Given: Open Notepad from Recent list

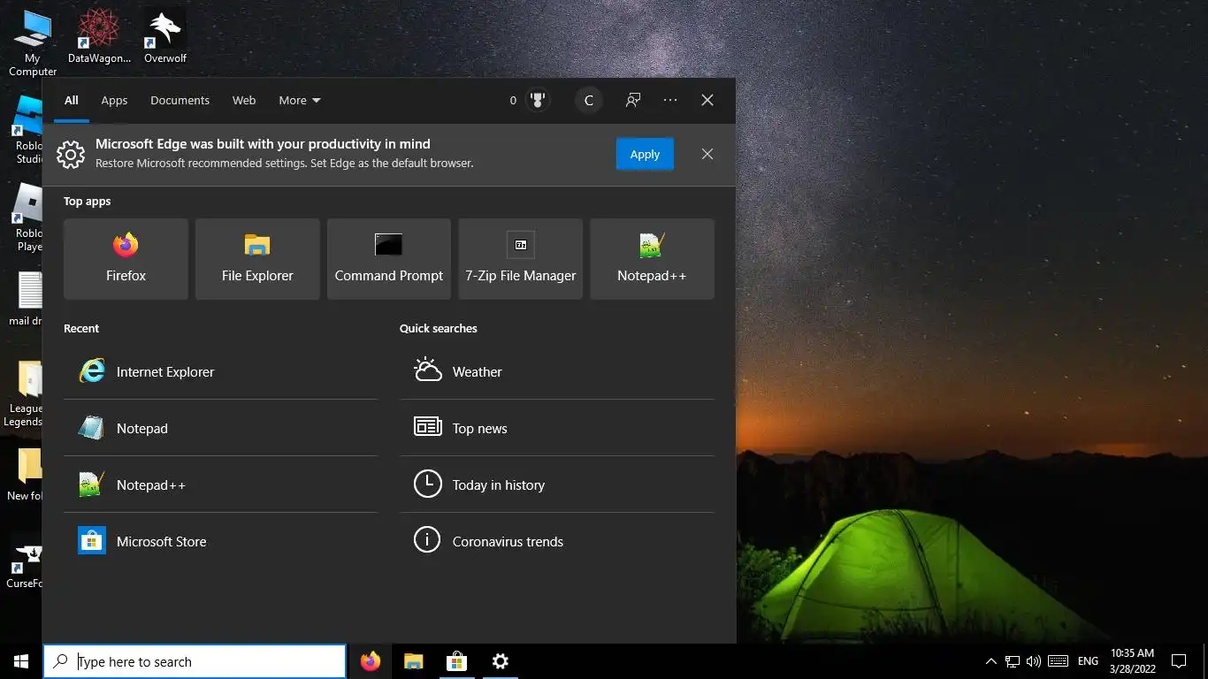Looking at the screenshot, I should coord(220,428).
